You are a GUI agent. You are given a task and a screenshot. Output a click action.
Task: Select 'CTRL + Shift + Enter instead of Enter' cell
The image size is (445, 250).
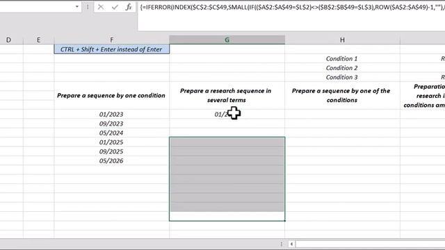111,49
